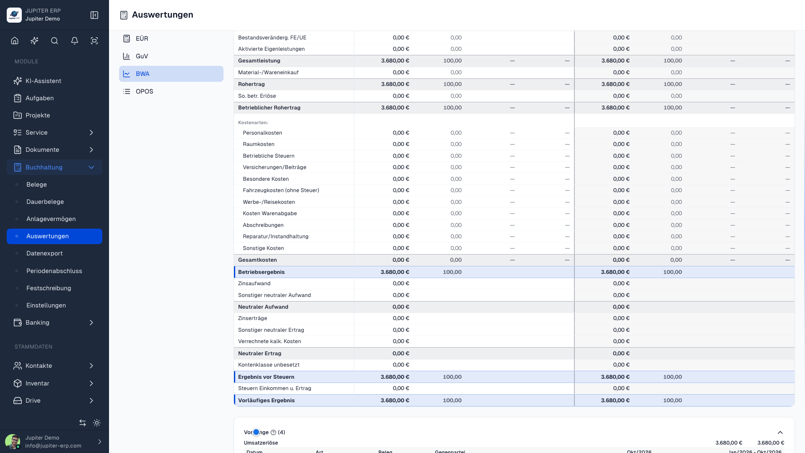
Task: Open Belege under Buchhaltung
Action: pos(55,185)
